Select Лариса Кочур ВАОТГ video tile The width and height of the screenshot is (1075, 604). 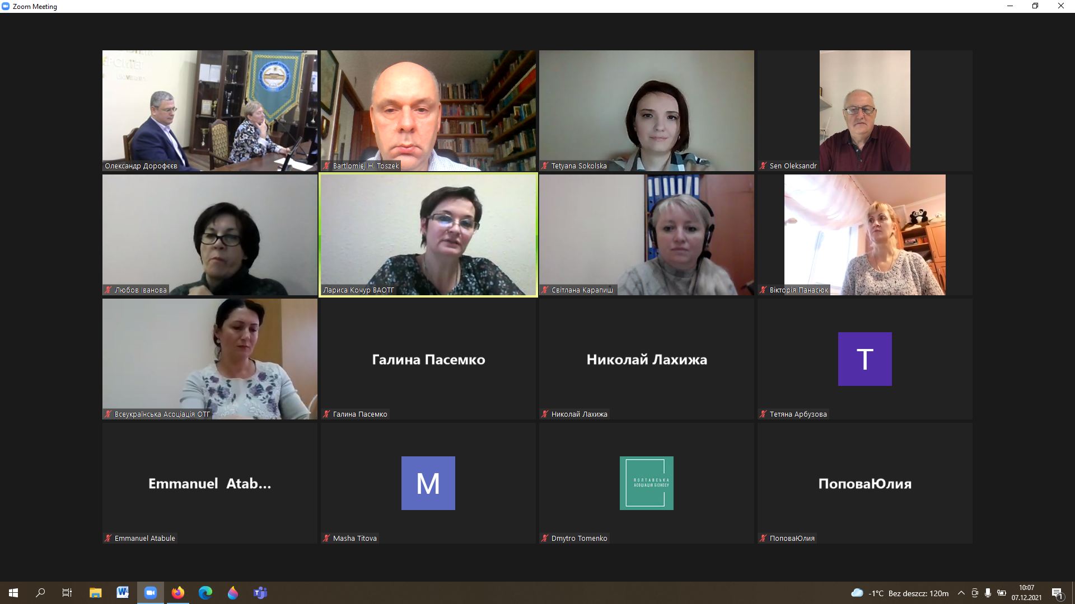[428, 235]
